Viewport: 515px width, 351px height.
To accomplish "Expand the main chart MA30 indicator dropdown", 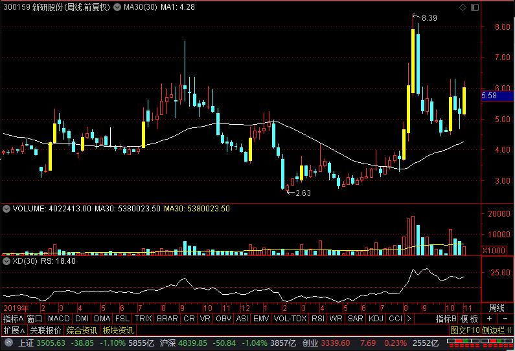I will 117,7.
